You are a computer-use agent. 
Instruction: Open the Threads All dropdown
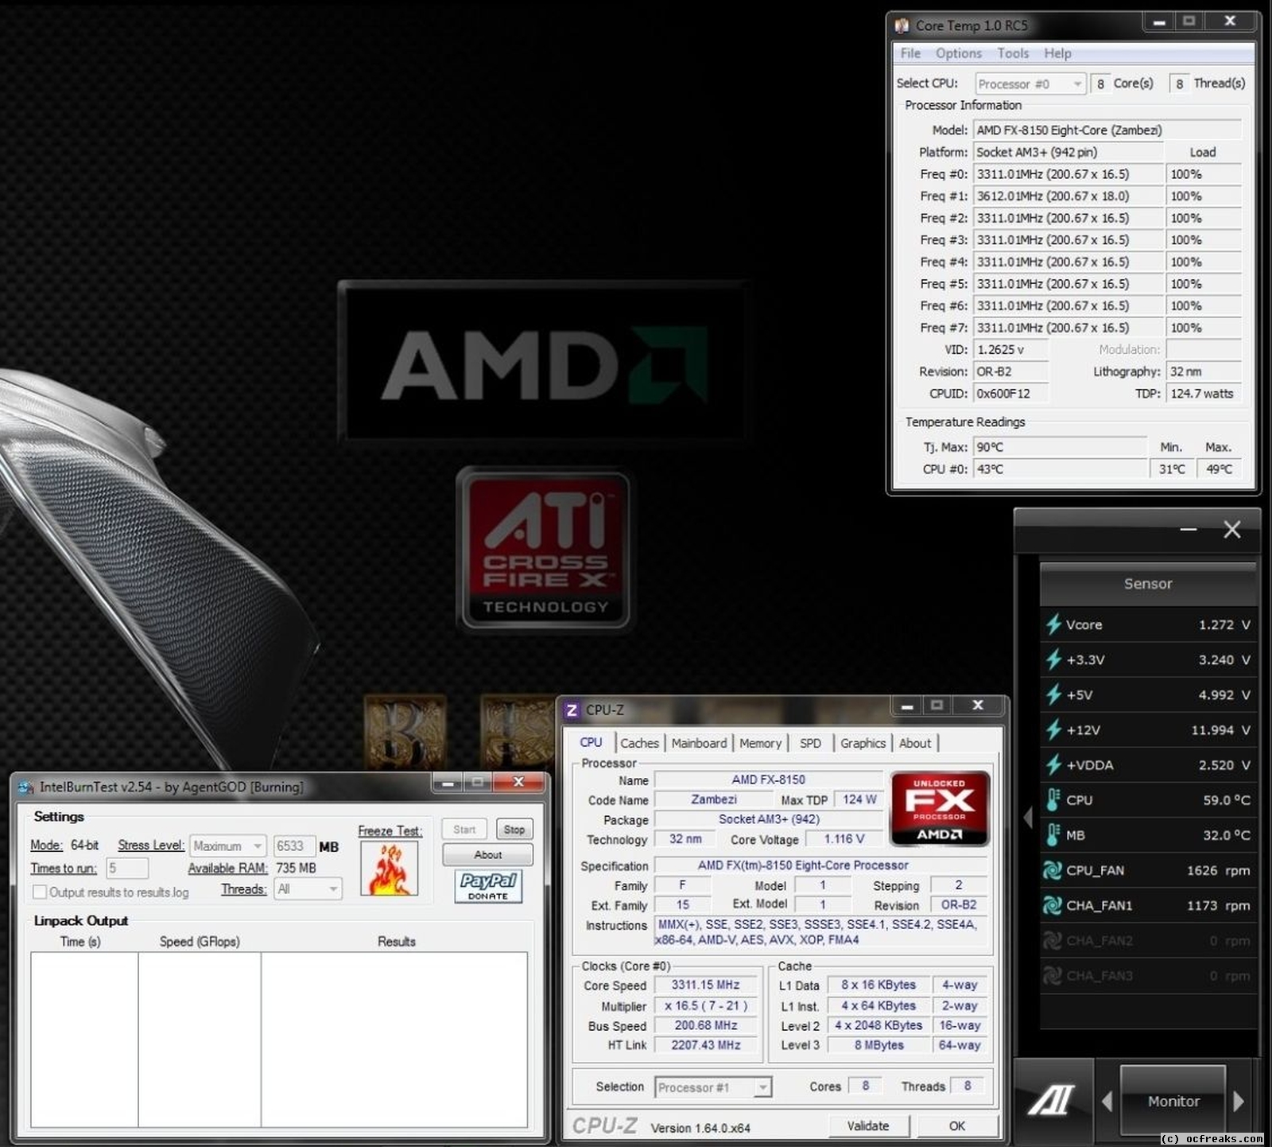(308, 888)
